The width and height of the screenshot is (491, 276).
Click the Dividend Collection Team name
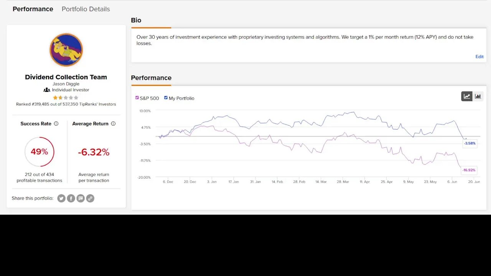pyautogui.click(x=66, y=77)
